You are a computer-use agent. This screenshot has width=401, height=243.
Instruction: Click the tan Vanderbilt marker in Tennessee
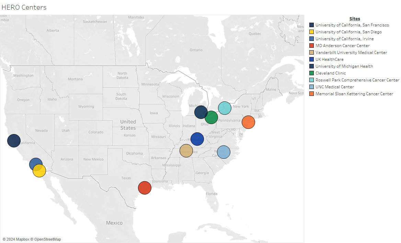186,151
